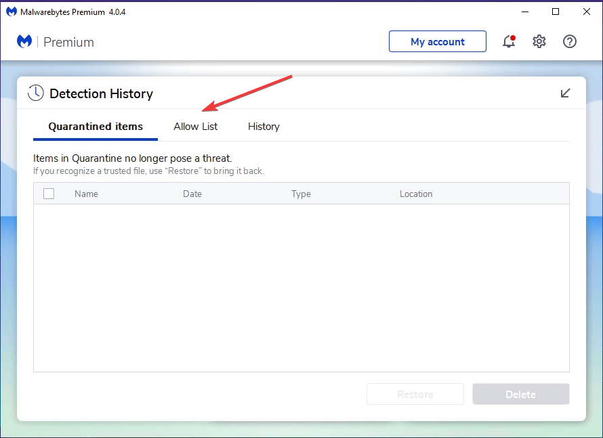Click 'Items in Quarantine no longer pose a threat.'
The image size is (603, 438).
click(133, 158)
